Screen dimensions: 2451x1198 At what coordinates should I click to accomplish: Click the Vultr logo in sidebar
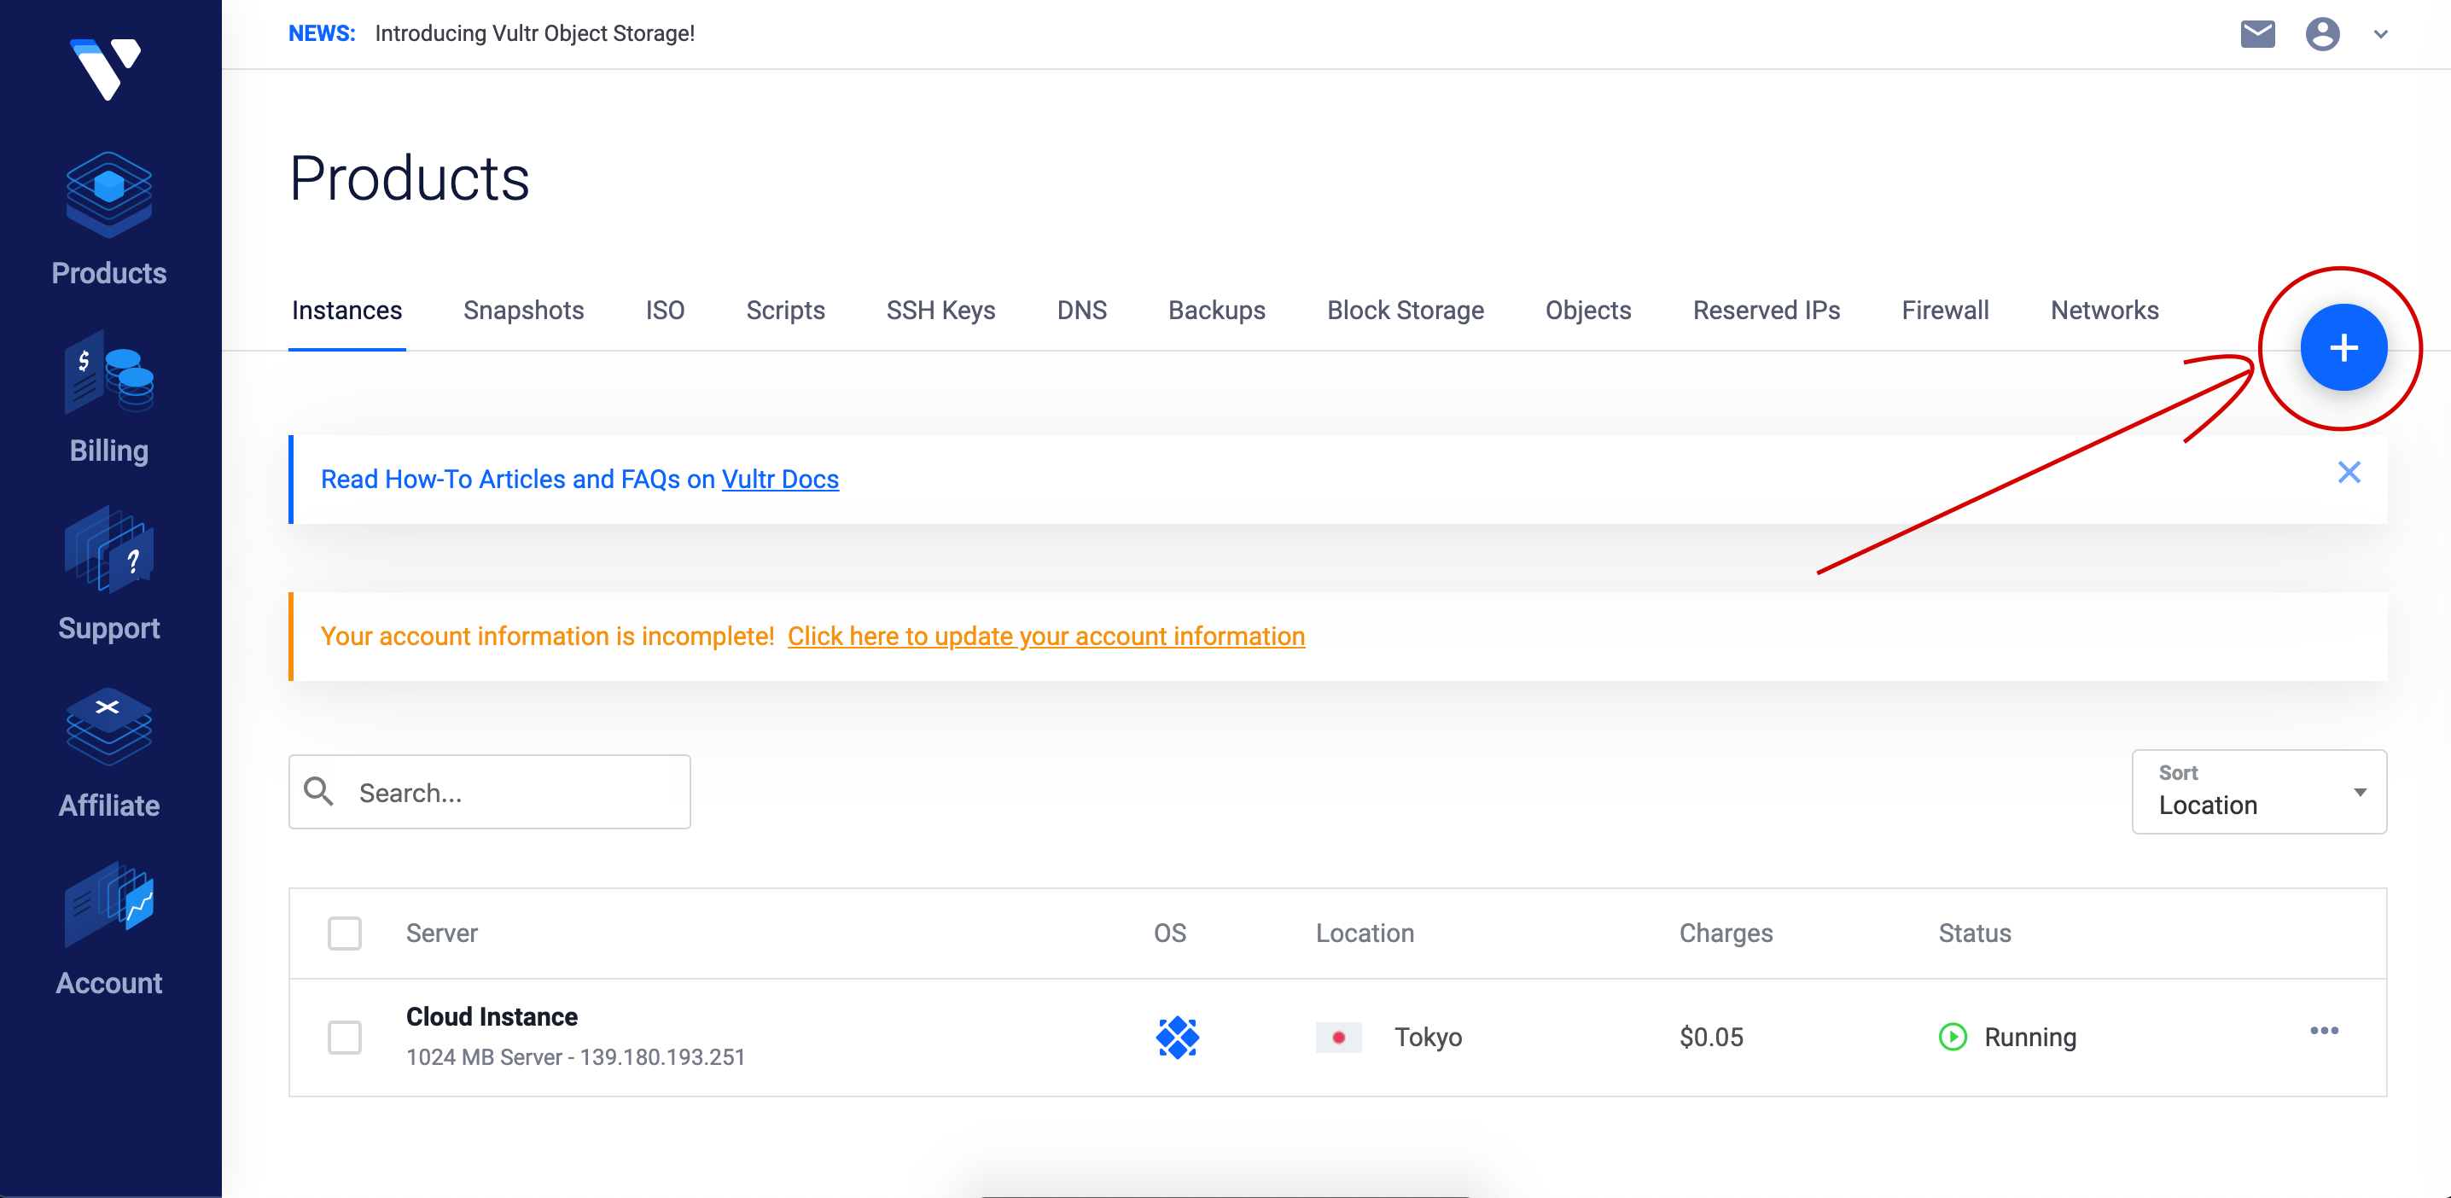pos(107,67)
